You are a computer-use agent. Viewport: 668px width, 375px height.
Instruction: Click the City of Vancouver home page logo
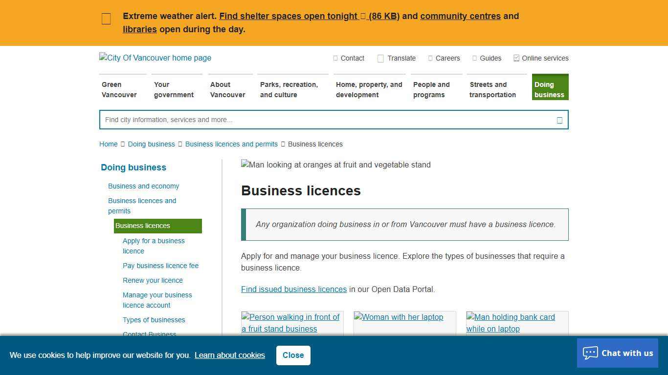click(155, 58)
